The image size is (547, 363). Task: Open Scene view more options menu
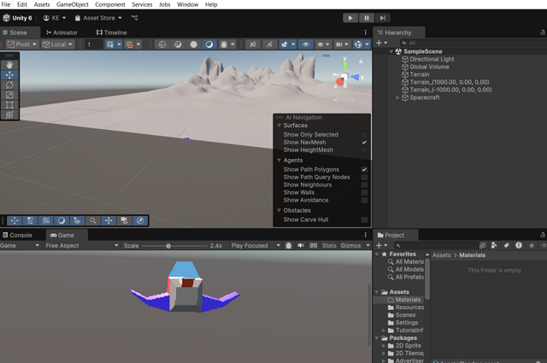(x=365, y=32)
